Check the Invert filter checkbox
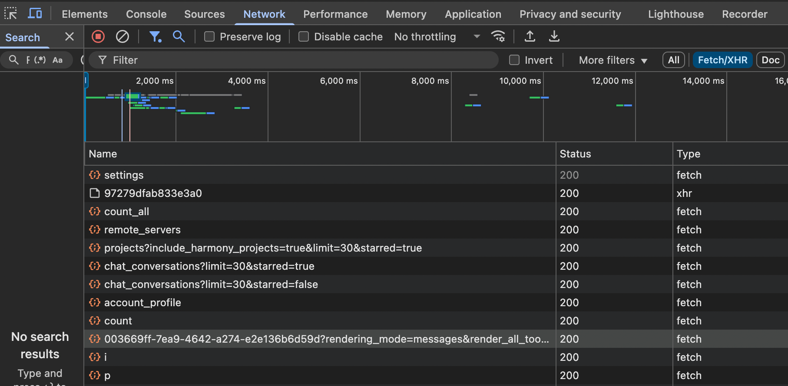Screen dimensions: 788x386 (x=514, y=60)
